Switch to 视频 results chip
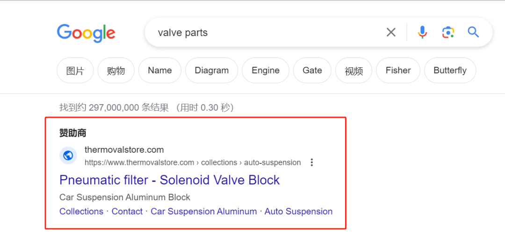 pyautogui.click(x=353, y=71)
